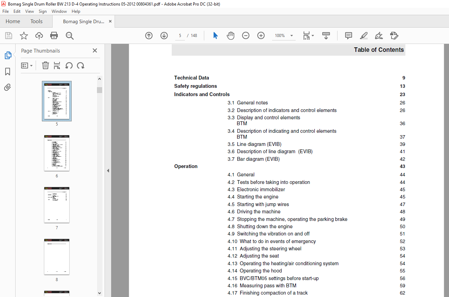Open thumbnail options dropdown menu
Image resolution: width=449 pixels, height=297 pixels.
click(x=27, y=65)
